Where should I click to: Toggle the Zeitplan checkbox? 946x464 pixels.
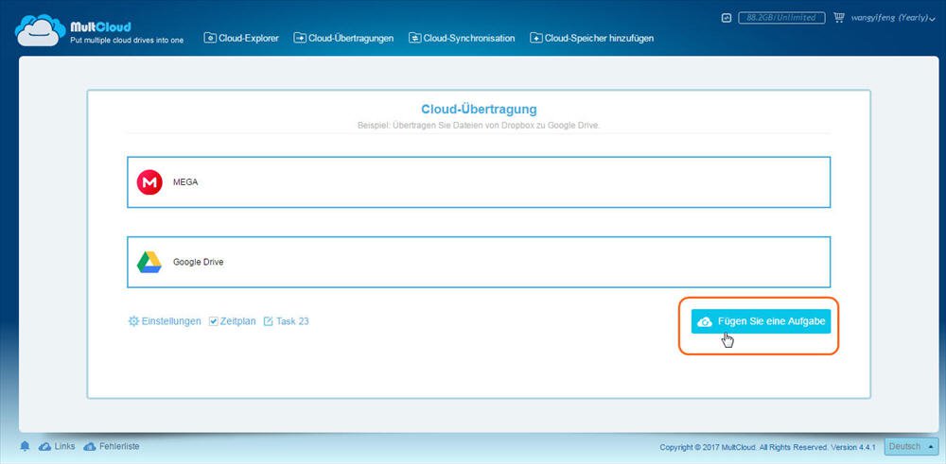(214, 321)
